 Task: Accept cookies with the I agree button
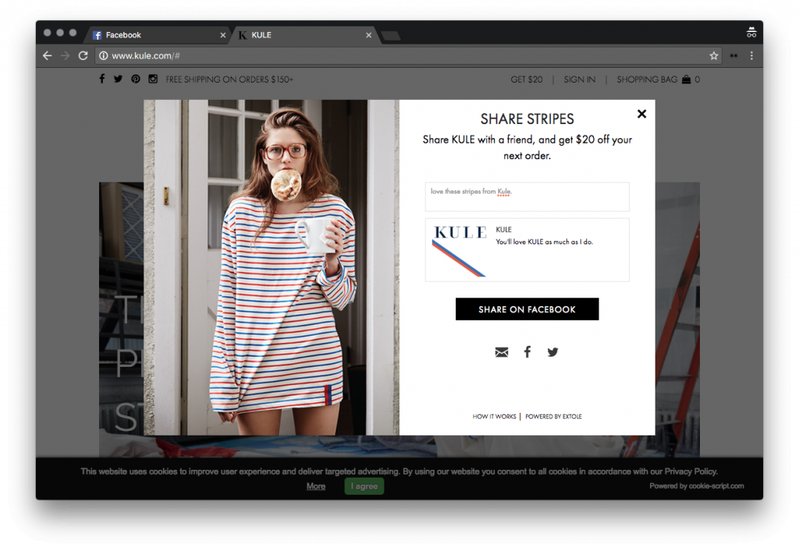pyautogui.click(x=364, y=485)
